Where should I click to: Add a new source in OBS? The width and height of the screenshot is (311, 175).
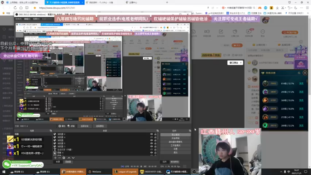(55, 158)
